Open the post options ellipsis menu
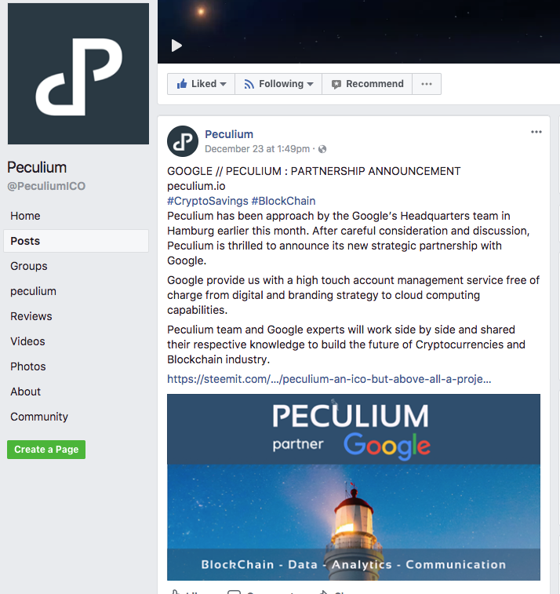The width and height of the screenshot is (560, 594). tap(536, 132)
